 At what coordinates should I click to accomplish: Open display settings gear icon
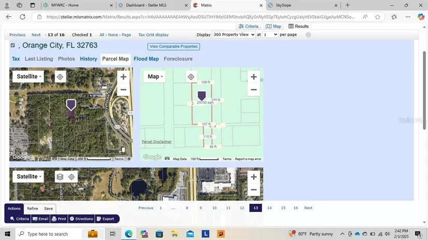(308, 35)
